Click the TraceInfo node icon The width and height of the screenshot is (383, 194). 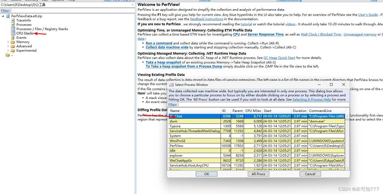coord(13,20)
